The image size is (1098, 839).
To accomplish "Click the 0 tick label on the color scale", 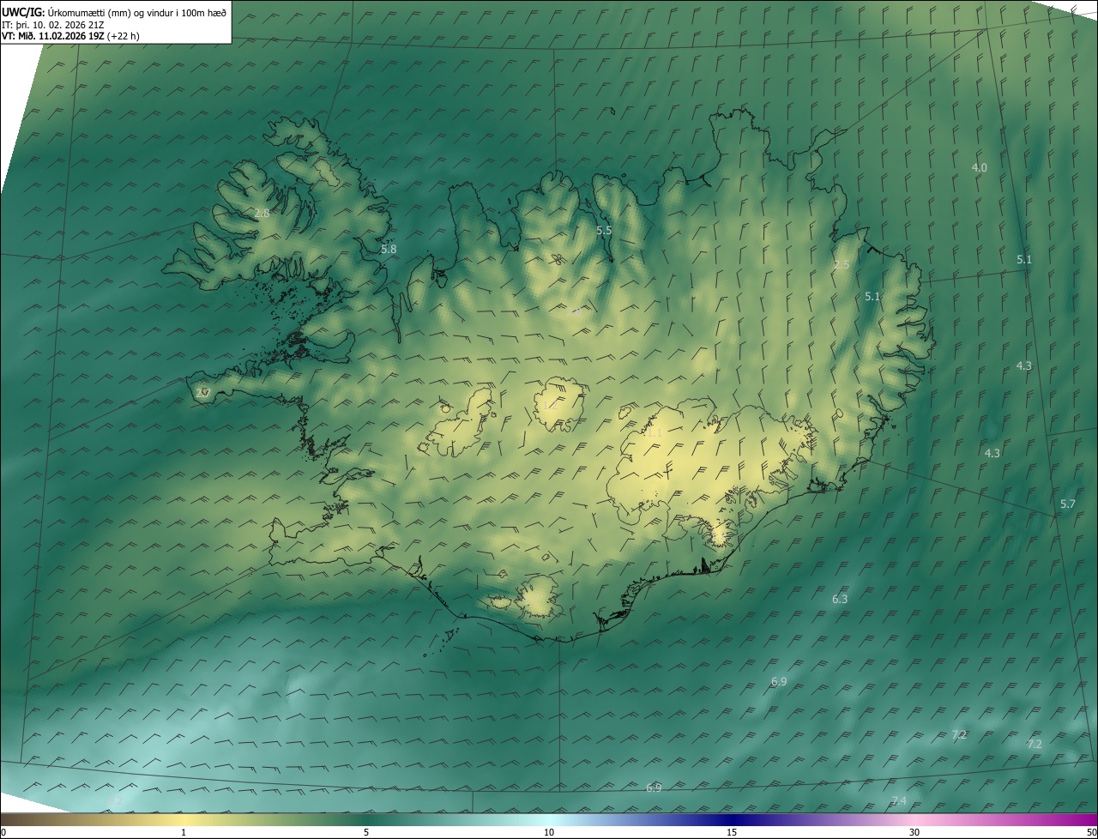I will pyautogui.click(x=3, y=832).
